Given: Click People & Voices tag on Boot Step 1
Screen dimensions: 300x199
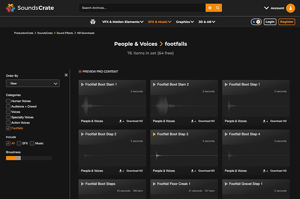Looking at the screenshot, I should pyautogui.click(x=236, y=121).
